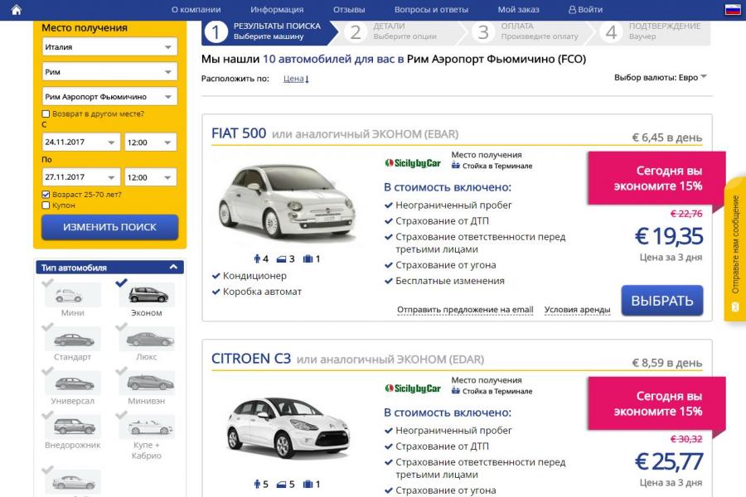746x497 pixels.
Task: Click the 'CITROEN C3' card title
Action: pyautogui.click(x=250, y=359)
